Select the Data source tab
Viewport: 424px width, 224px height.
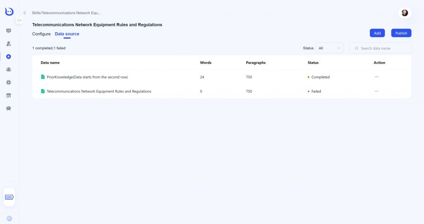(67, 34)
